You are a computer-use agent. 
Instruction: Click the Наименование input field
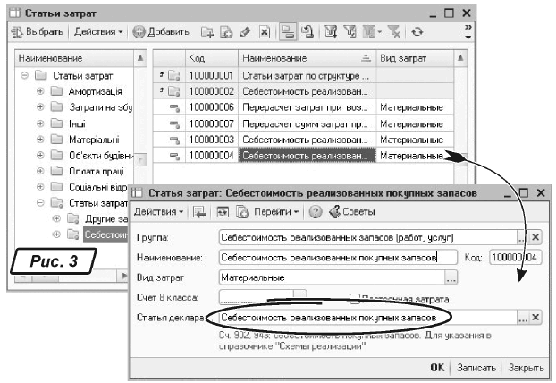(327, 257)
